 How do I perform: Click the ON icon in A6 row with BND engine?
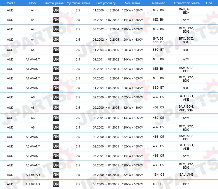coord(56,108)
